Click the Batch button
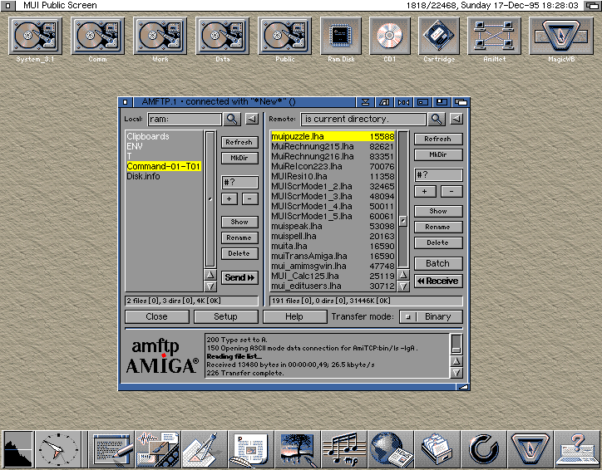This screenshot has height=470, width=602. 437,263
